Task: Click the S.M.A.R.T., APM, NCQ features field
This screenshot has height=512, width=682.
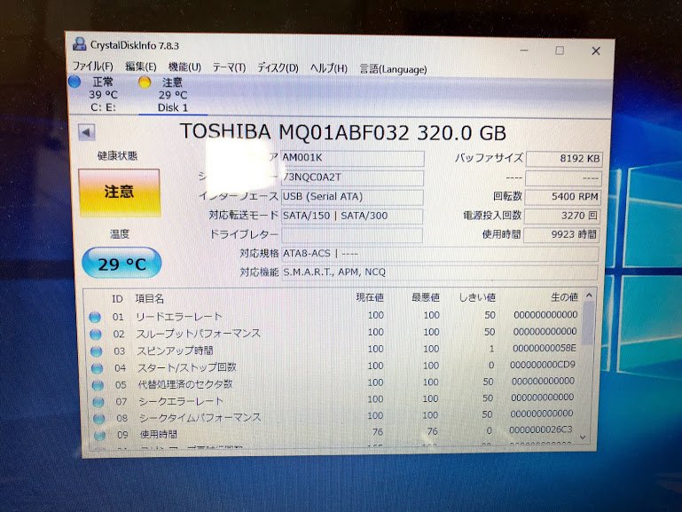Action: click(x=440, y=272)
